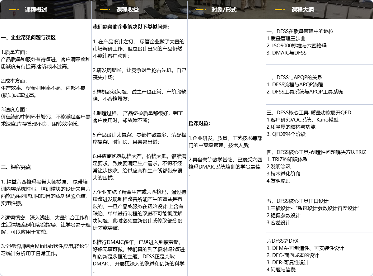Viewport: 373px width, 276px height.
Task: Click 1. DFSS流程与APQP流程
Action: [295, 84]
